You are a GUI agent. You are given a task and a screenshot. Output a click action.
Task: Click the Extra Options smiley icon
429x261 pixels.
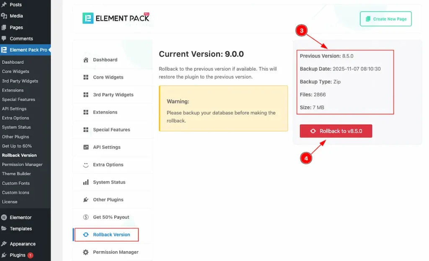click(x=86, y=165)
